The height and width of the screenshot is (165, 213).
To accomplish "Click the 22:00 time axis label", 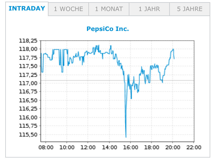I will tap(194, 147).
